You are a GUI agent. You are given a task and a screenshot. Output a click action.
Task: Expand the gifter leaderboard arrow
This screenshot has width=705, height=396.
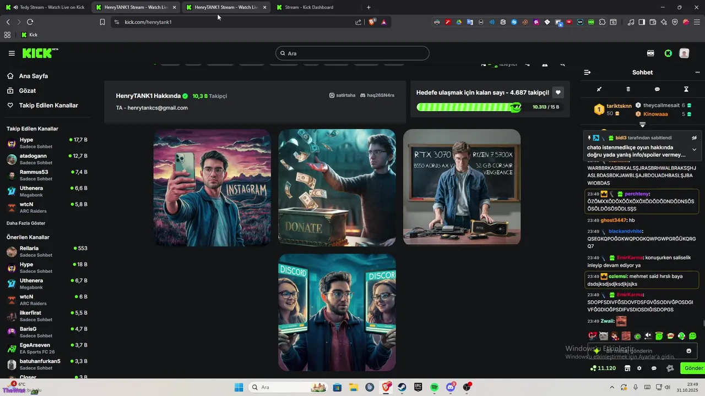642,125
